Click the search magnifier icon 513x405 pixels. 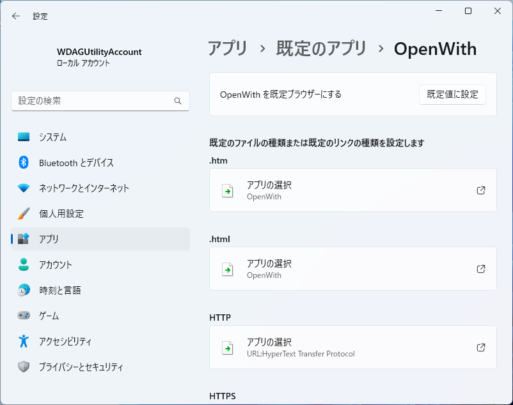(177, 100)
